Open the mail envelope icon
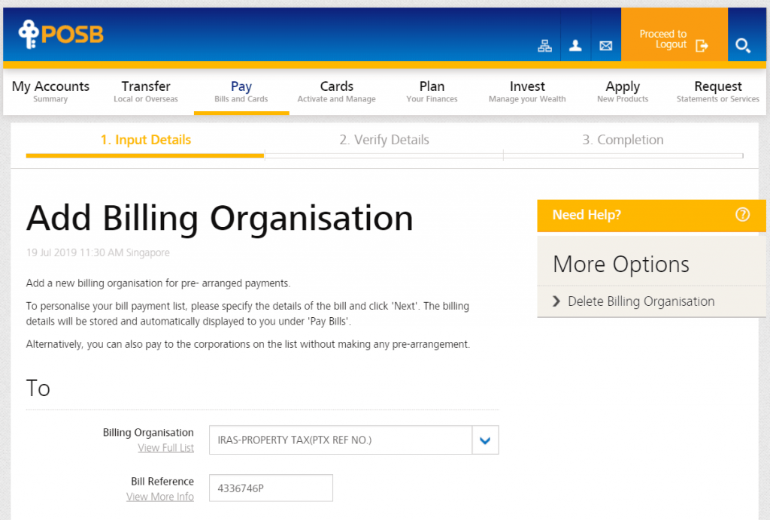Screen dimensions: 770x520 pyautogui.click(x=606, y=46)
